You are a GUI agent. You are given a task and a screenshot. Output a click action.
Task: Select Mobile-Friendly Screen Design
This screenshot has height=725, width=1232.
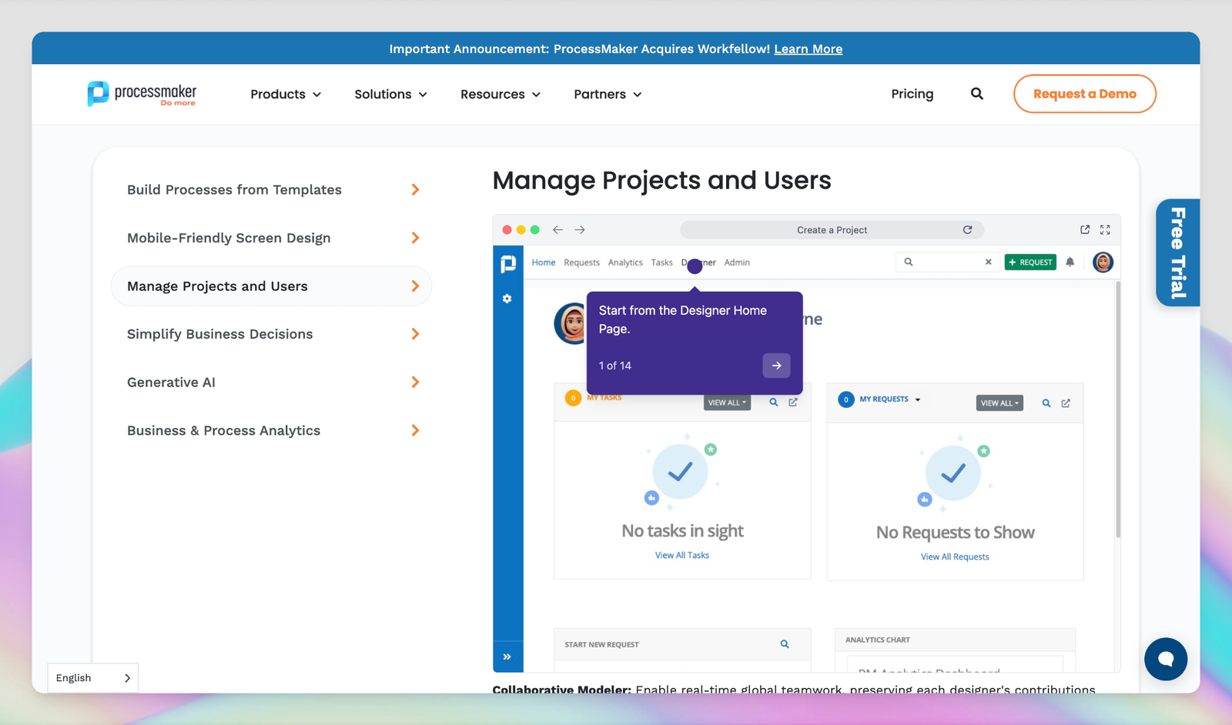tap(272, 238)
